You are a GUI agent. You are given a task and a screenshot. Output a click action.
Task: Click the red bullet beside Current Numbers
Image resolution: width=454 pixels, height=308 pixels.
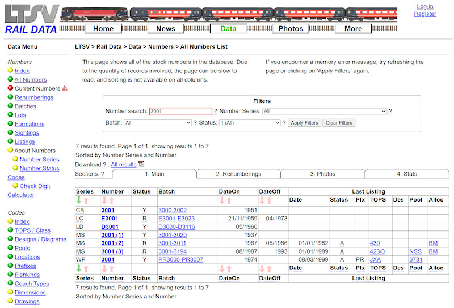click(x=10, y=88)
